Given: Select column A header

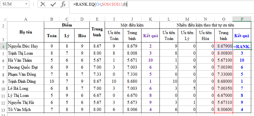Looking at the screenshot, I should [x=26, y=19].
